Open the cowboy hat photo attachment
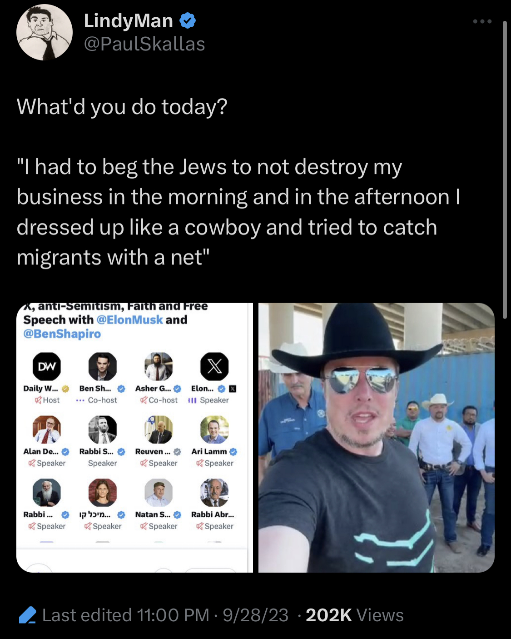511x639 pixels. pyautogui.click(x=377, y=438)
